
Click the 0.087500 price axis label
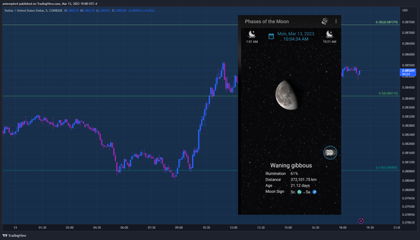(408, 22)
